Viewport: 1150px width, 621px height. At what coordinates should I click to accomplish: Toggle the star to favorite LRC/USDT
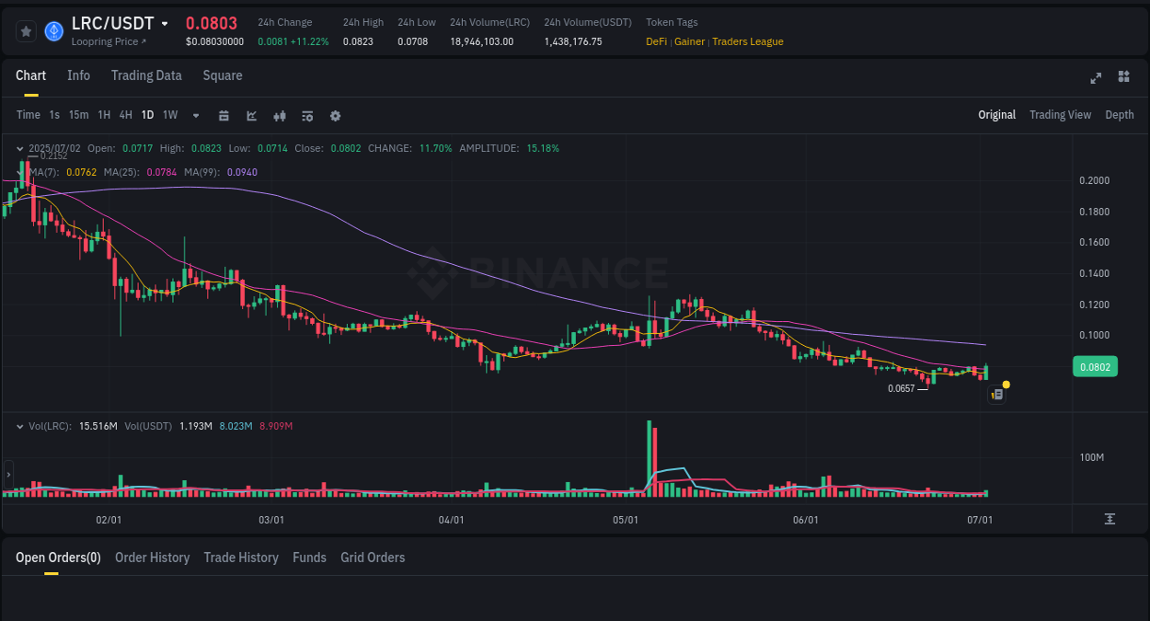pyautogui.click(x=26, y=30)
